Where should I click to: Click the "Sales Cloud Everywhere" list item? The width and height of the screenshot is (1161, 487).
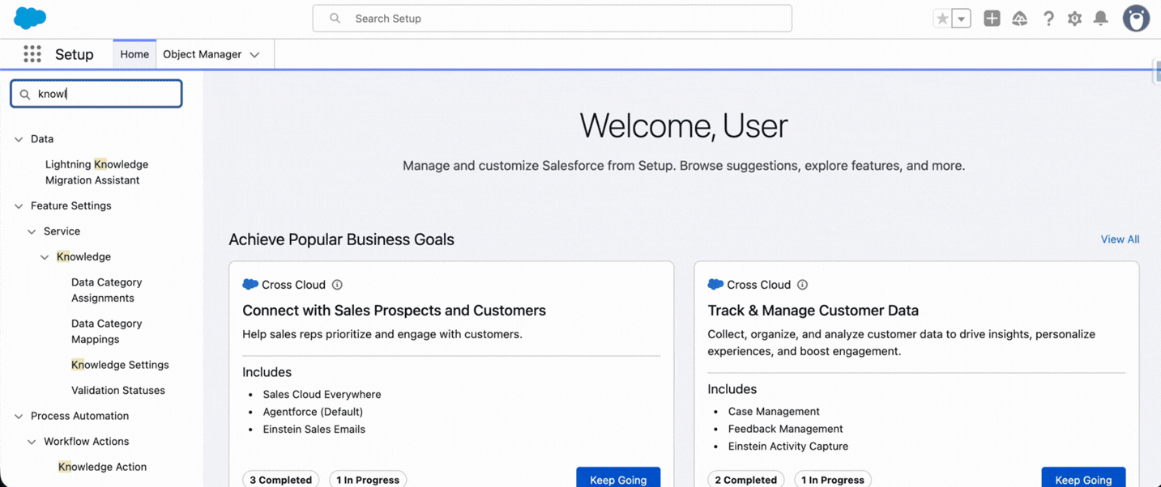click(322, 395)
